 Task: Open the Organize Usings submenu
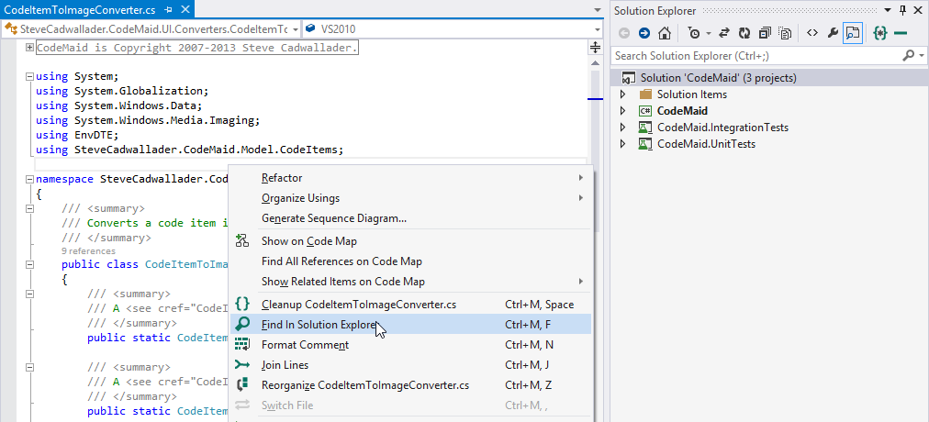pyautogui.click(x=410, y=198)
